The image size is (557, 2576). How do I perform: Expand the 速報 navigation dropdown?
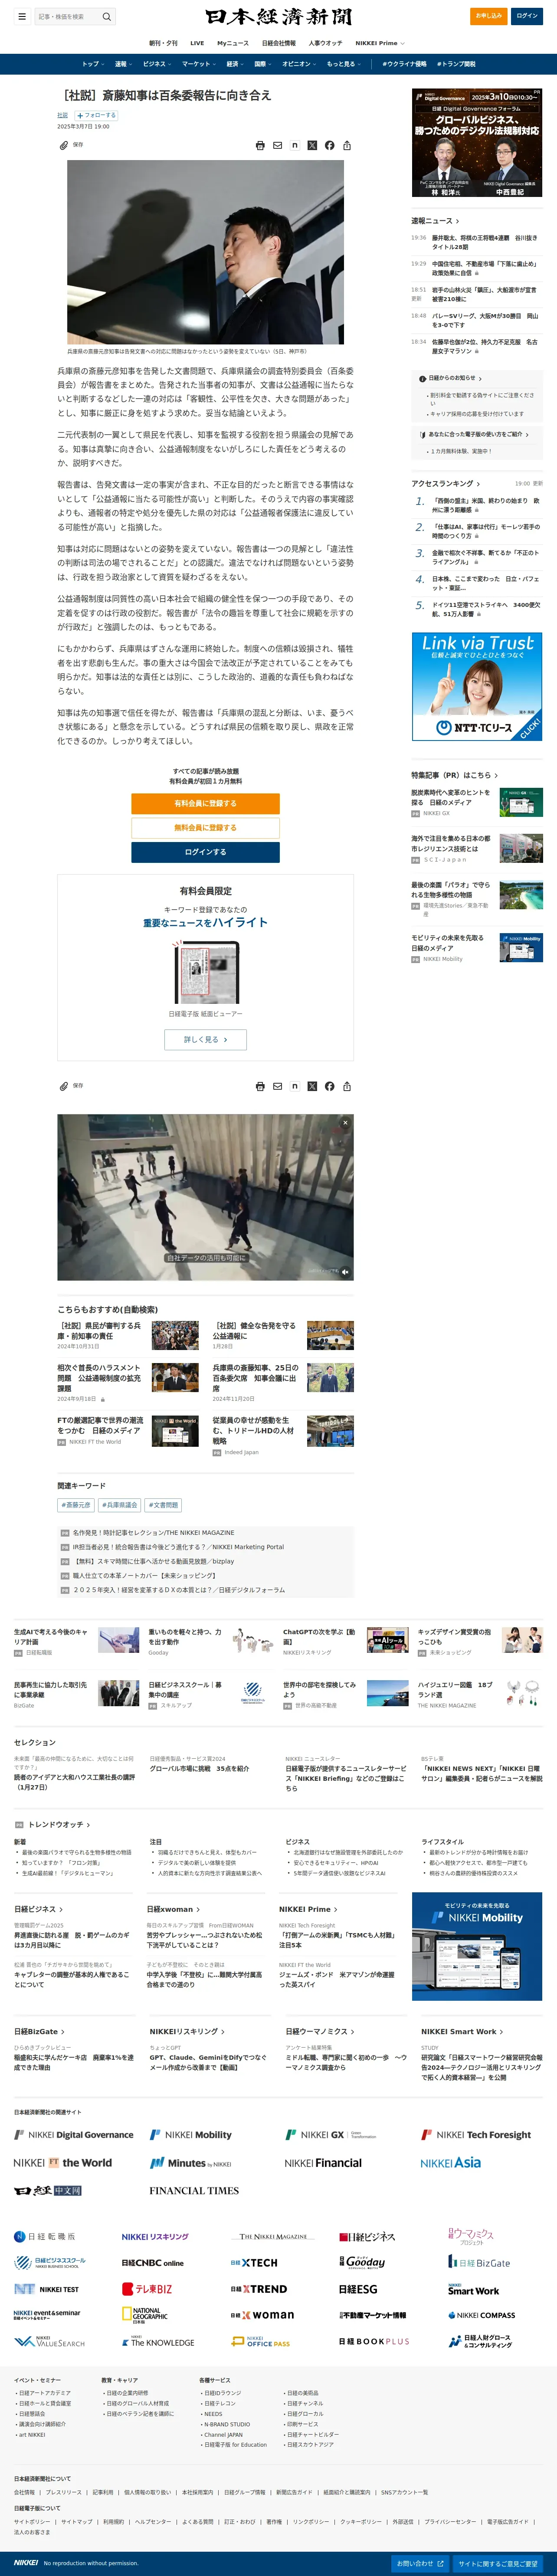coord(123,64)
